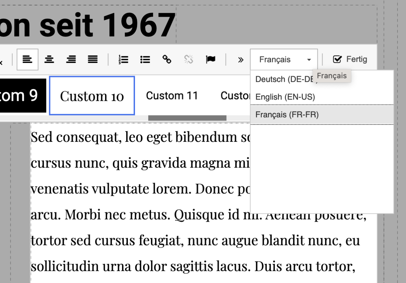Insert a numbered list
406x283 pixels.
123,60
